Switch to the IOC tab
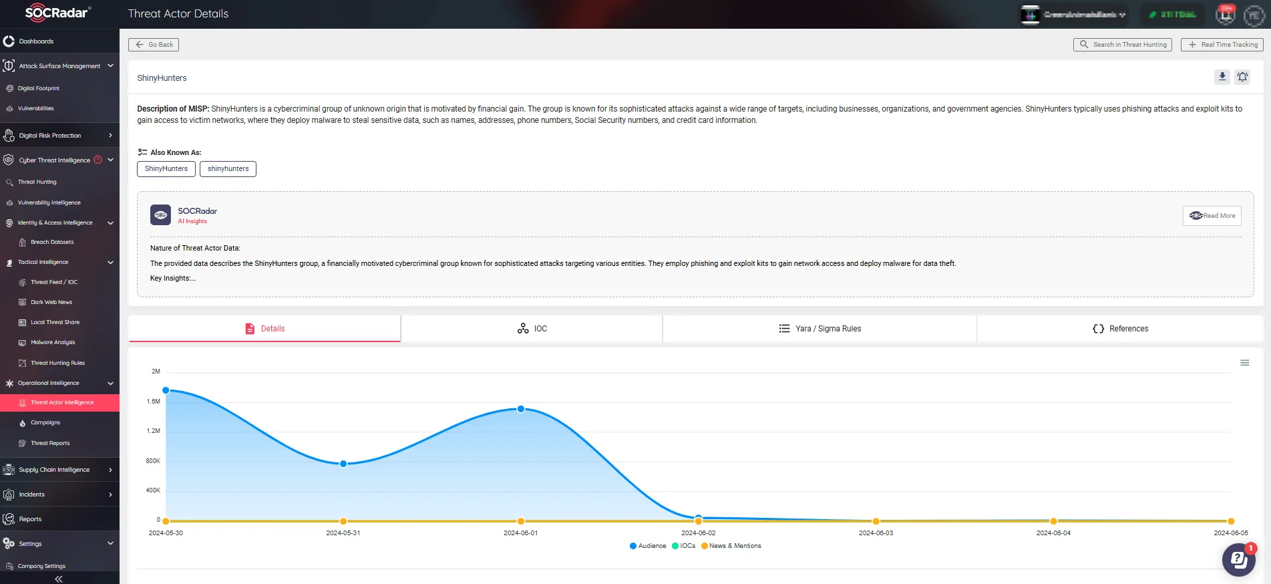 click(x=532, y=329)
